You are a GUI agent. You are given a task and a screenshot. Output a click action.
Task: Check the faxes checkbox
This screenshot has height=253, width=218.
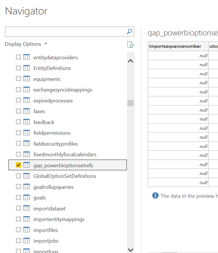pos(18,111)
